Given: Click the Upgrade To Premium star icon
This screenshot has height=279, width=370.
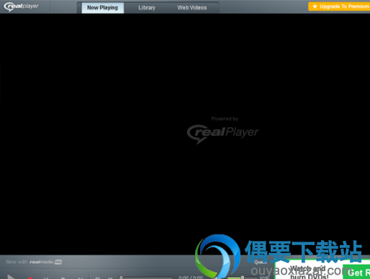Looking at the screenshot, I should tap(315, 6).
